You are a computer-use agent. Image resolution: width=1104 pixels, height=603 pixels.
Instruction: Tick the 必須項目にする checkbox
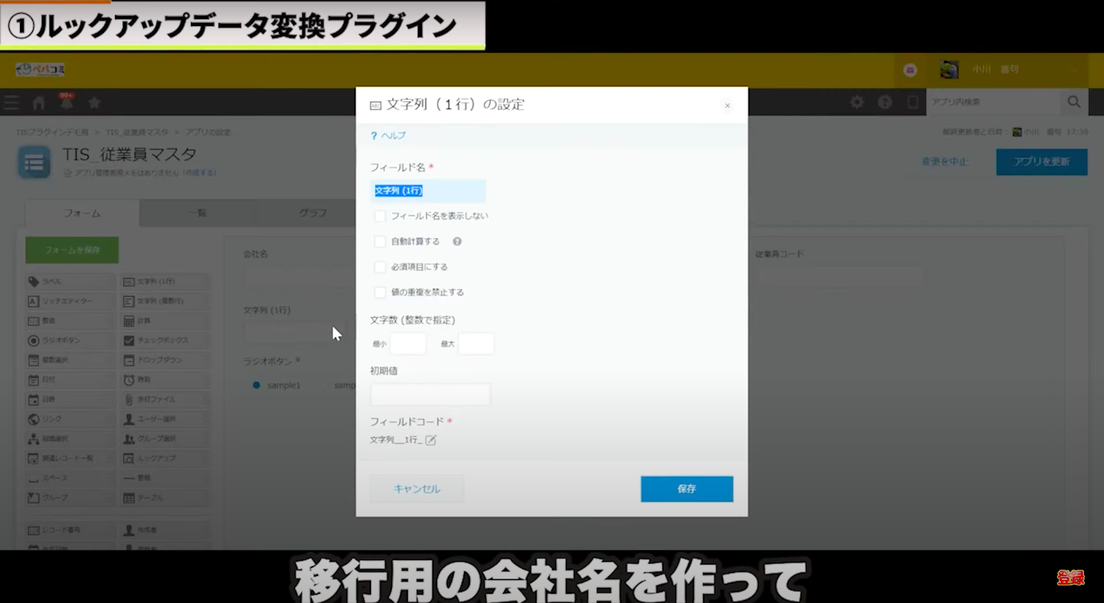pos(379,267)
